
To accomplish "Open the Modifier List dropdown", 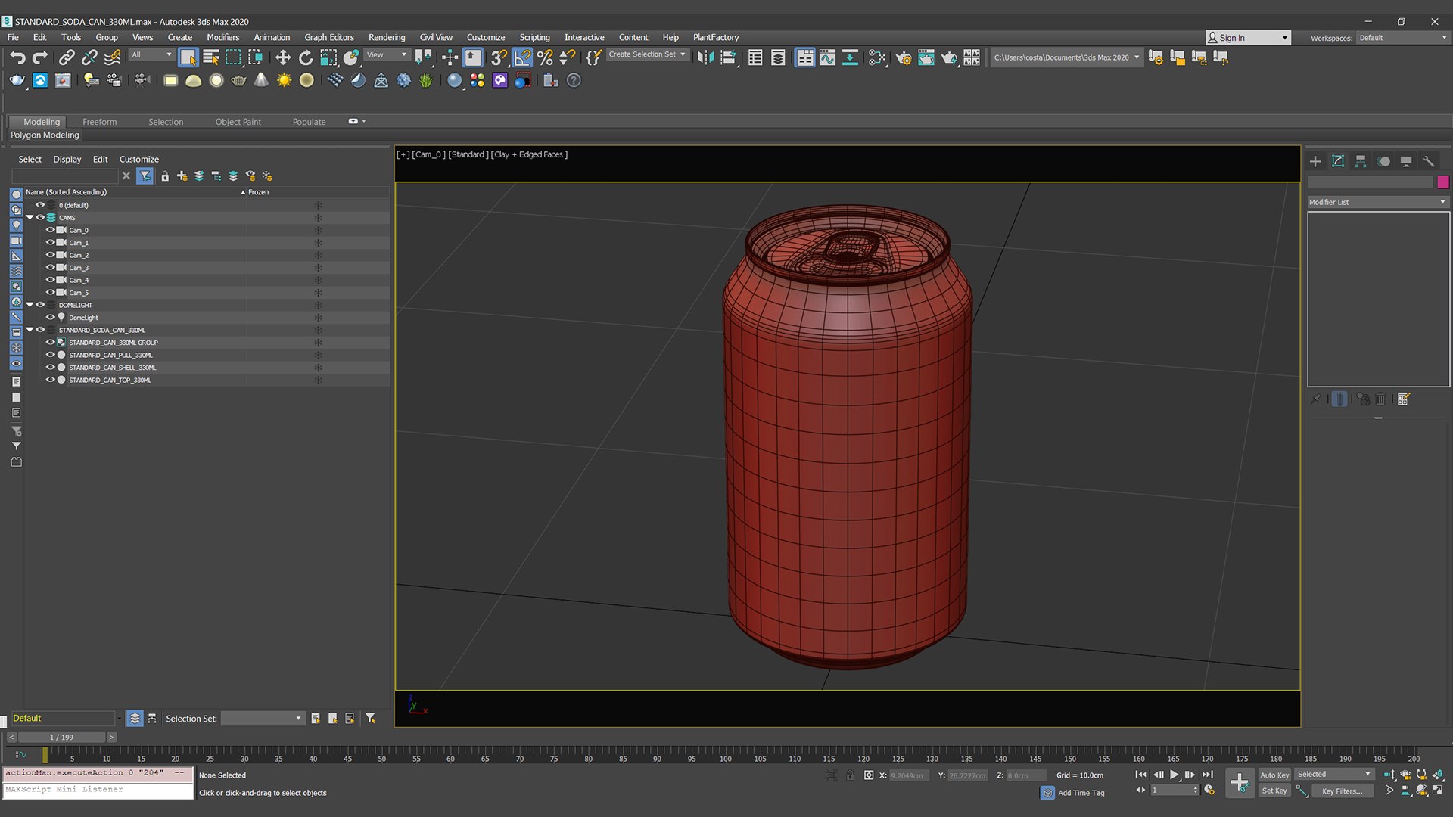I will click(1377, 202).
